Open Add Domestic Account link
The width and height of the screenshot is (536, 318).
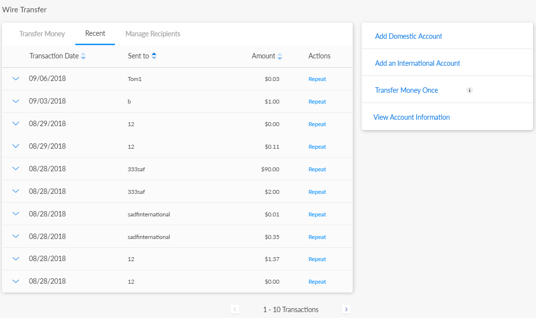(x=408, y=36)
